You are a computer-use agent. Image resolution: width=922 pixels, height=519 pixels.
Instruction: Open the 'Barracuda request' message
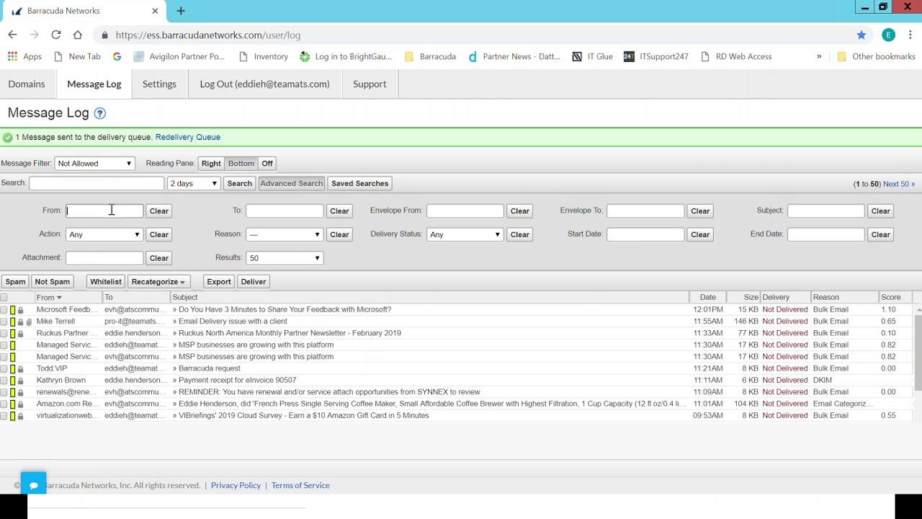[210, 368]
